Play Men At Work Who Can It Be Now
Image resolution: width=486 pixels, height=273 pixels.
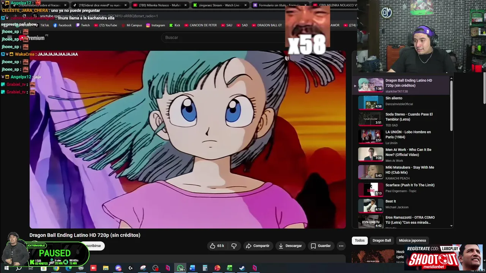(x=401, y=154)
